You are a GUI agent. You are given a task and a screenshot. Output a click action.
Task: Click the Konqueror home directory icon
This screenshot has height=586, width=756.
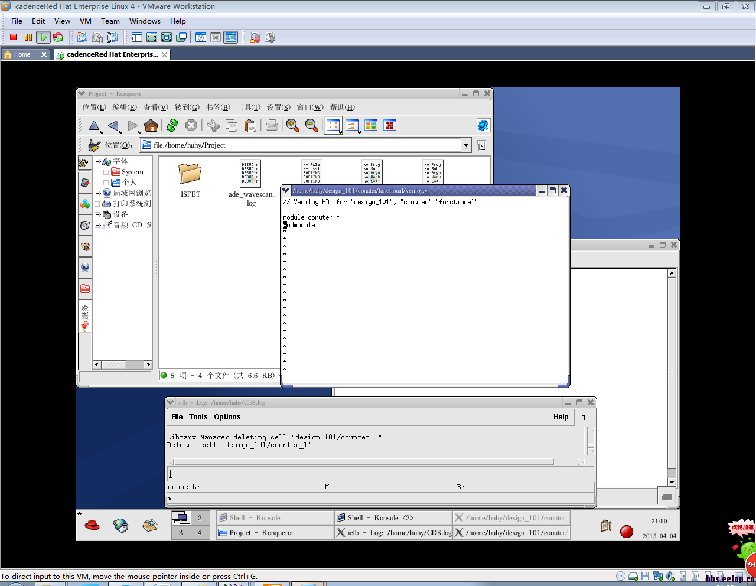click(x=151, y=125)
